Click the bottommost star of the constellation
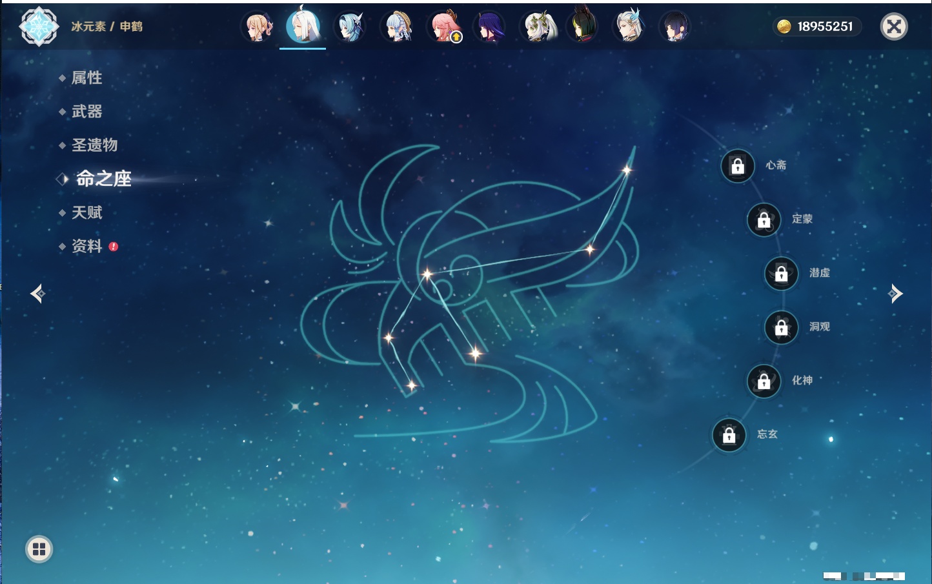The image size is (932, 584). [412, 386]
